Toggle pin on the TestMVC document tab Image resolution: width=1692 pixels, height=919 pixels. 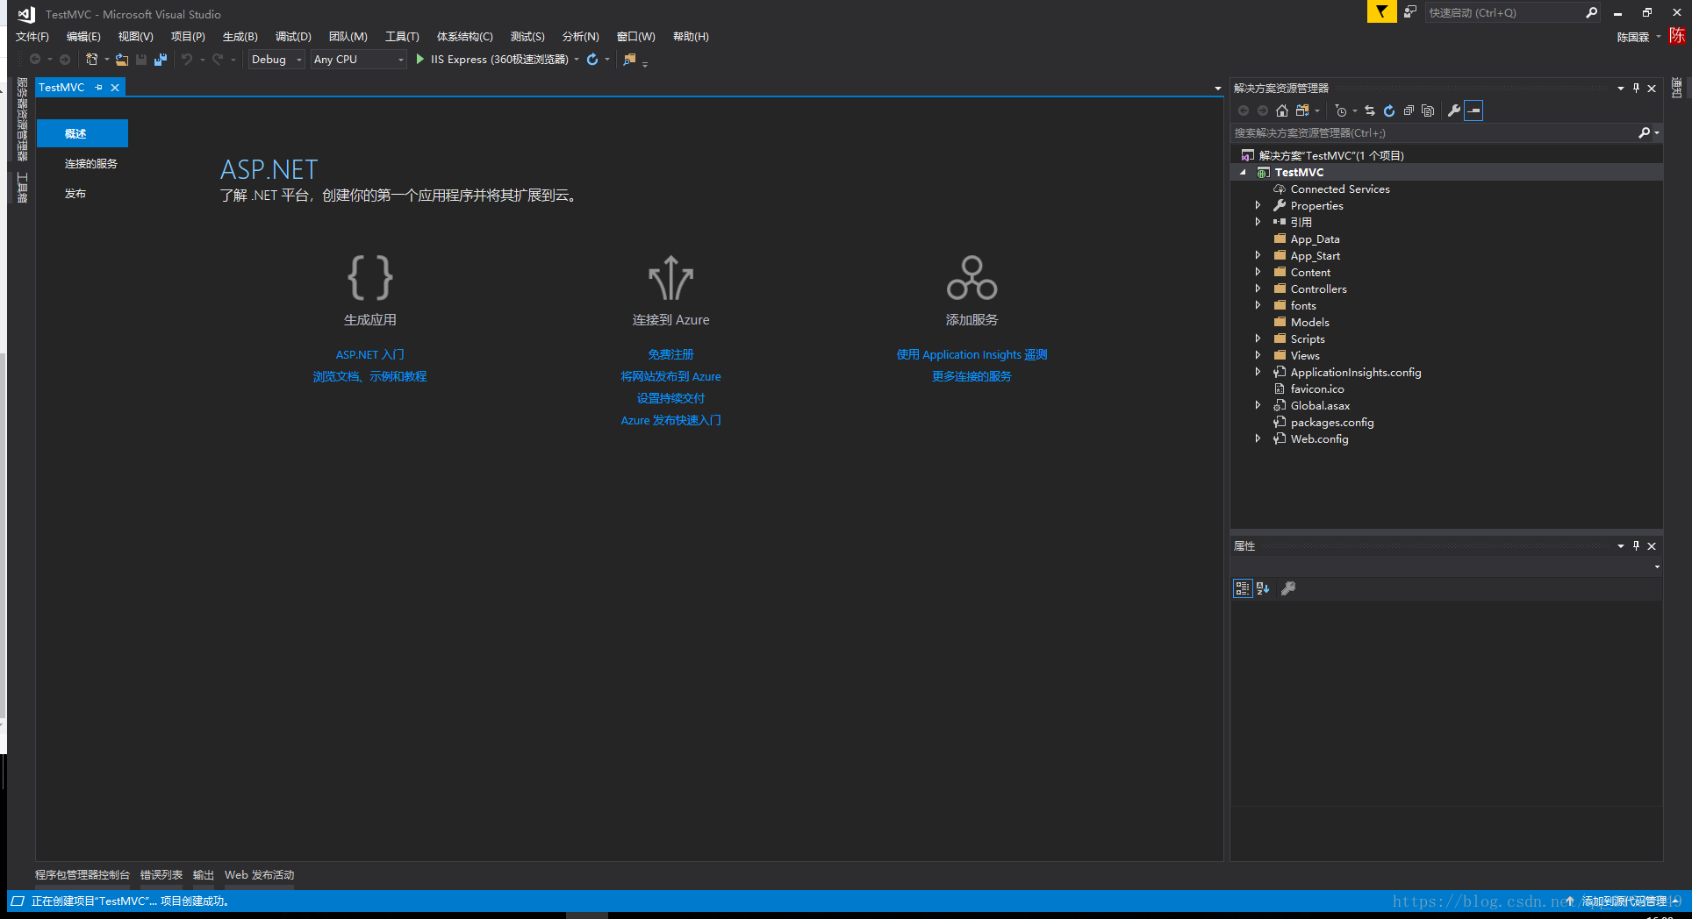99,88
